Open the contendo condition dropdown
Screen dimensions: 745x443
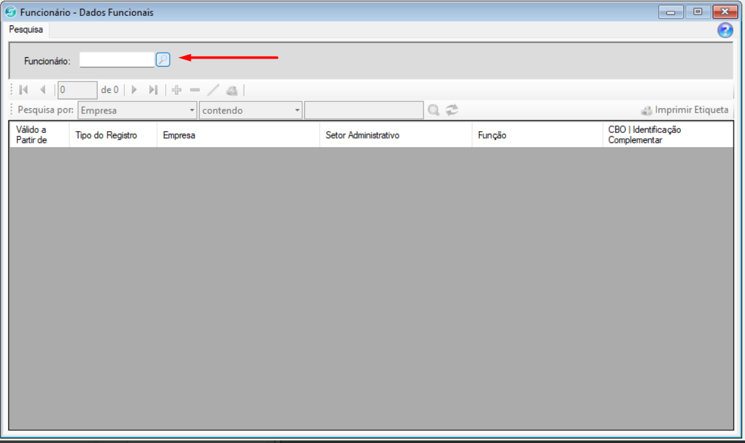pos(297,110)
